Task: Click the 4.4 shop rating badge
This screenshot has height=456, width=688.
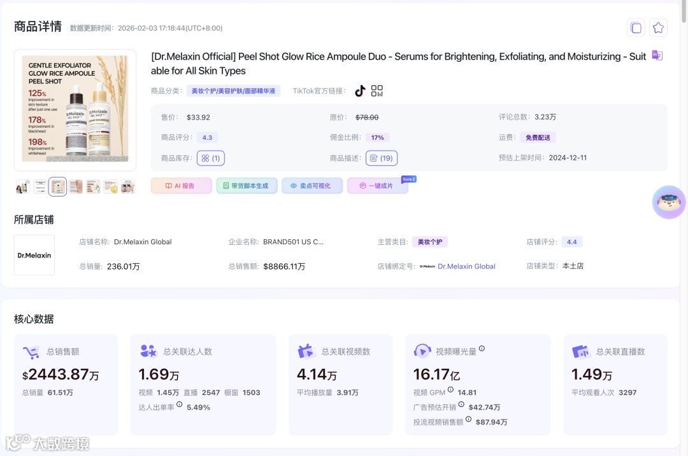Action: [571, 242]
